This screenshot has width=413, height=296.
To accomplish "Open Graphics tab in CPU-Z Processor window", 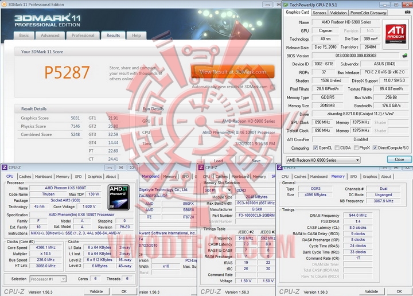I will coord(95,177).
